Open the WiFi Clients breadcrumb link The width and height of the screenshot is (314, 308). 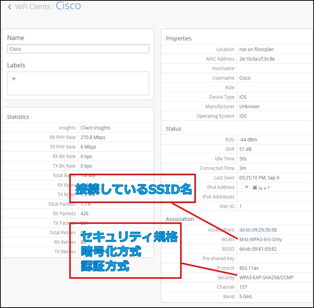(32, 7)
